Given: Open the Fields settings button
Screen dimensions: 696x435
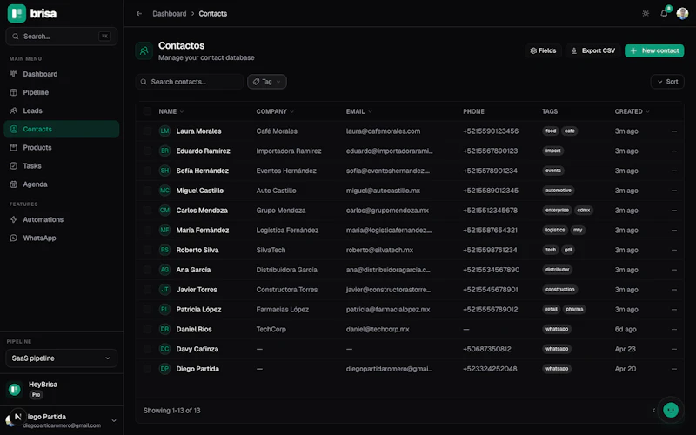Looking at the screenshot, I should [x=543, y=50].
